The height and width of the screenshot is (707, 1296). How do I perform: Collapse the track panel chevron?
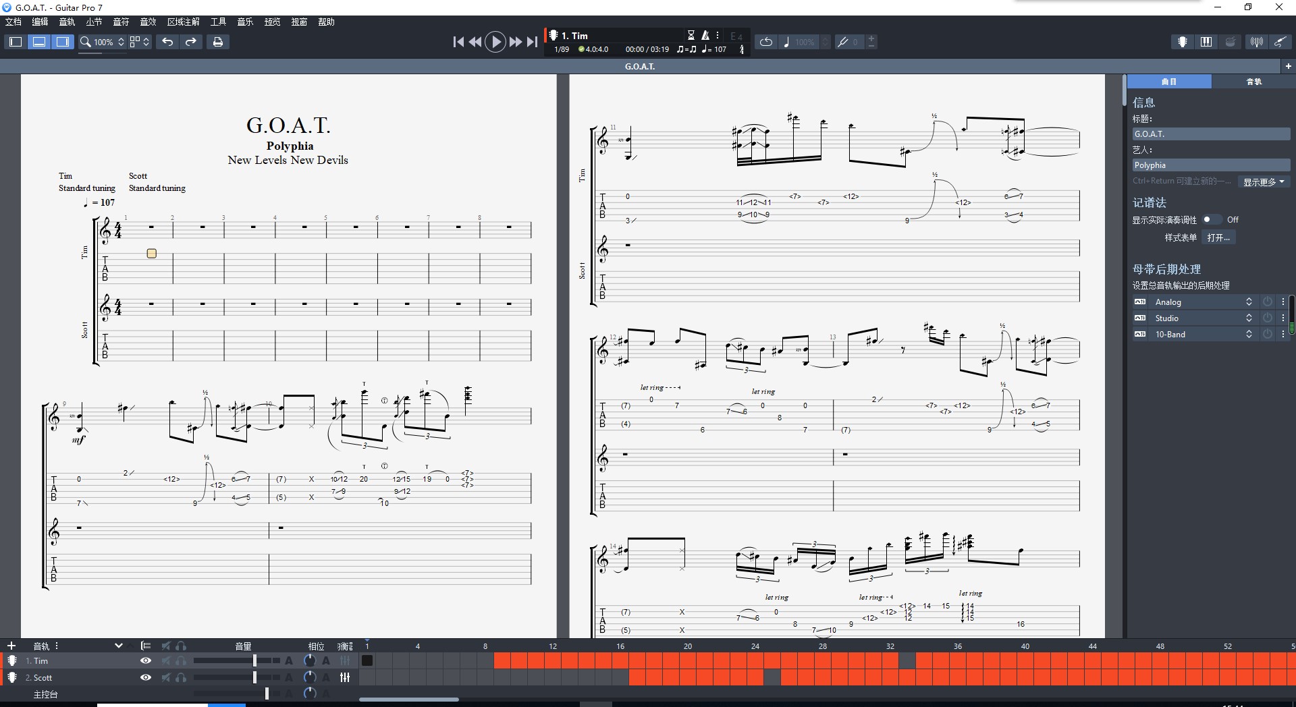[x=119, y=646]
